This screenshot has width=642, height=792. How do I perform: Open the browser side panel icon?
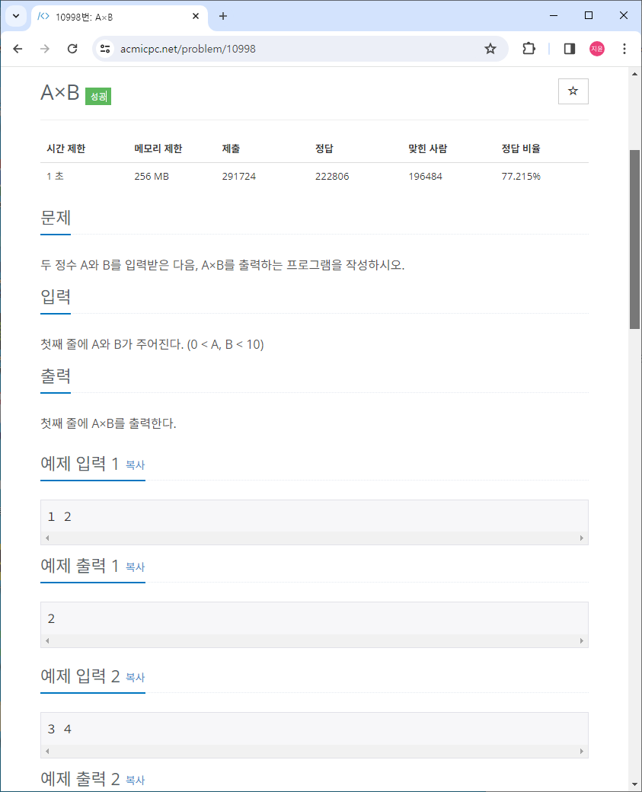coord(568,48)
